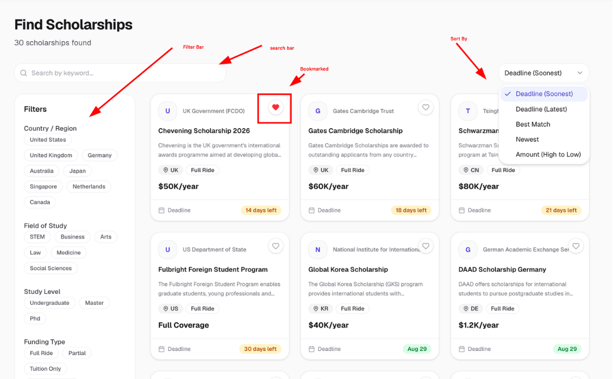Open the Deadline (Soonest) sort dropdown
Image resolution: width=613 pixels, height=379 pixels.
543,73
